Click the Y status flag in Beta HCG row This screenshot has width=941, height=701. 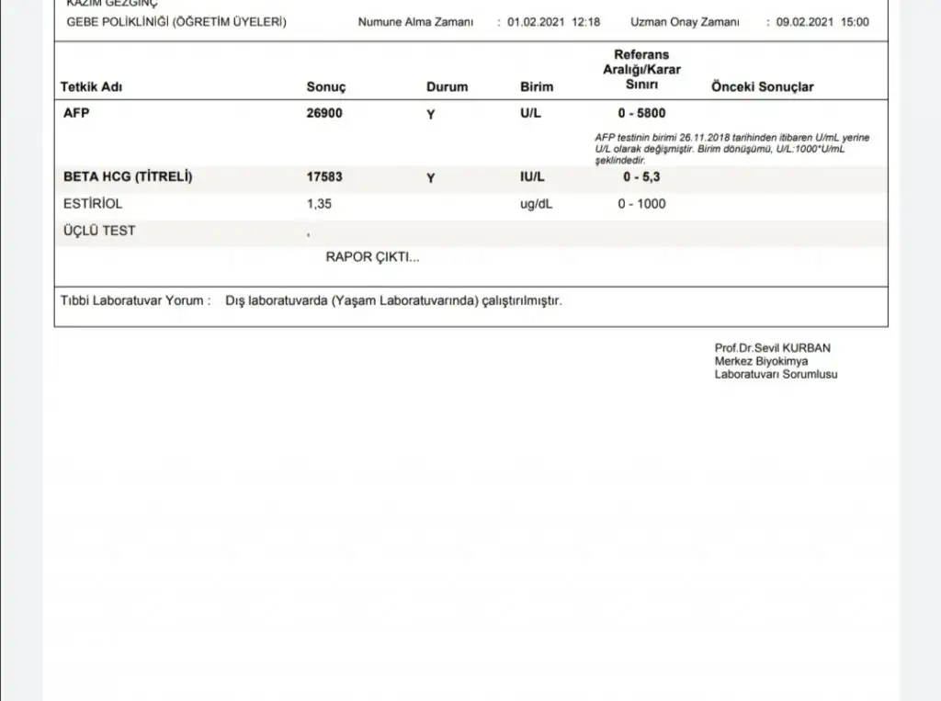pos(430,177)
